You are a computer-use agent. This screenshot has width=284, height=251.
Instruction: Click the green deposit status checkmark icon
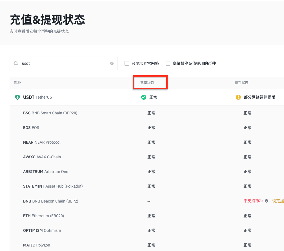144,97
